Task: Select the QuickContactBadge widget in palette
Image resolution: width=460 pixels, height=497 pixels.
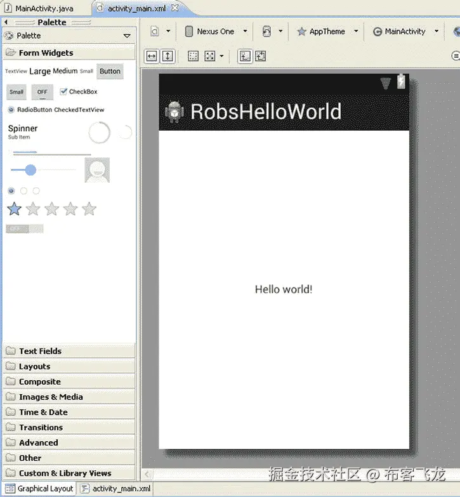Action: (97, 169)
